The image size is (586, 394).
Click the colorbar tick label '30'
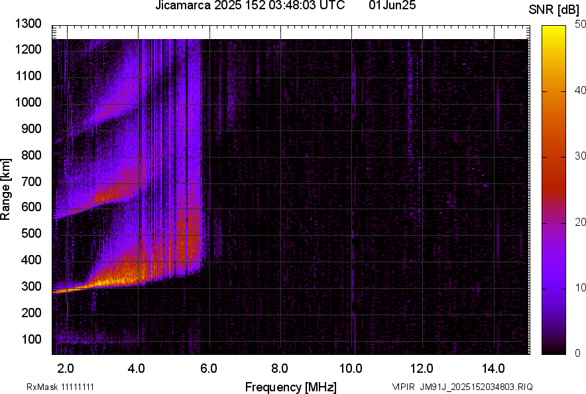pyautogui.click(x=580, y=156)
